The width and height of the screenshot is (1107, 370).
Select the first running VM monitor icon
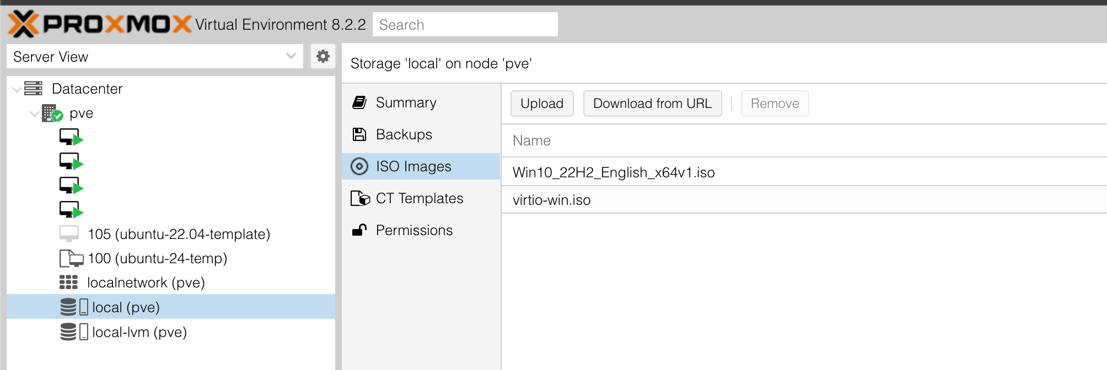[x=71, y=137]
